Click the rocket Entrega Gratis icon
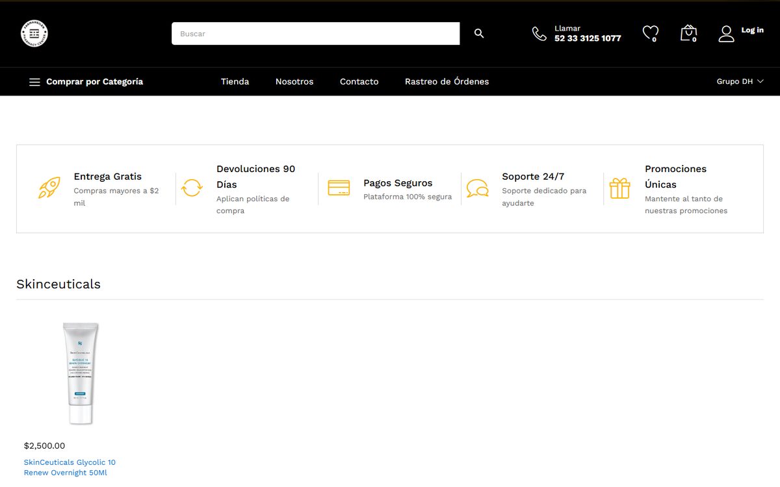 pyautogui.click(x=49, y=188)
